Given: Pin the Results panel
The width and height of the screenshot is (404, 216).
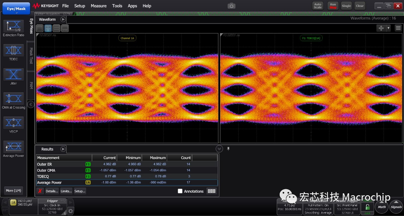Looking at the screenshot, I should (228, 149).
